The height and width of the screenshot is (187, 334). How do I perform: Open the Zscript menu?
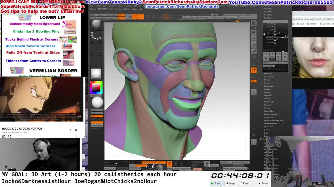(x=134, y=9)
